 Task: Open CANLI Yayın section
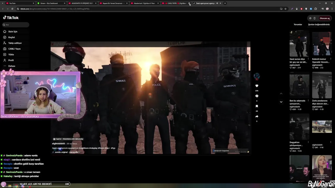tap(14, 49)
